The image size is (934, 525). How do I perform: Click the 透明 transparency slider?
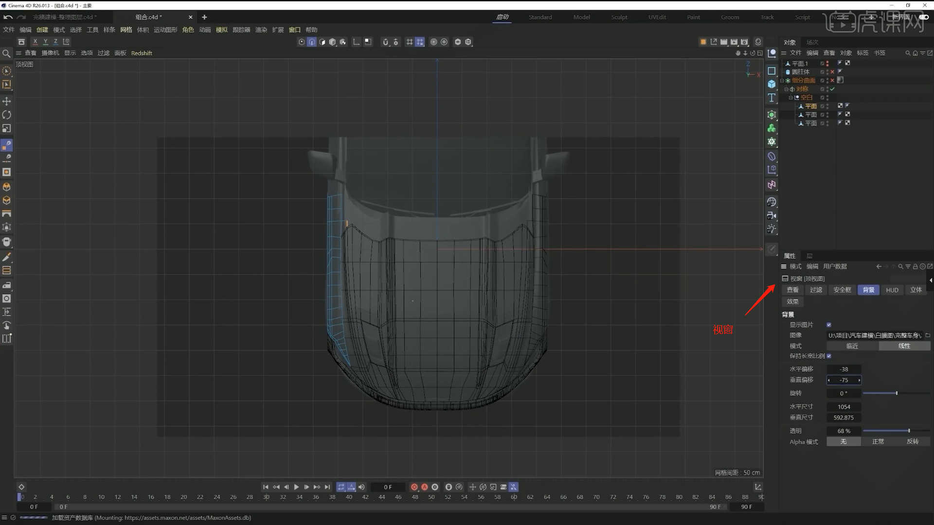[x=896, y=431]
